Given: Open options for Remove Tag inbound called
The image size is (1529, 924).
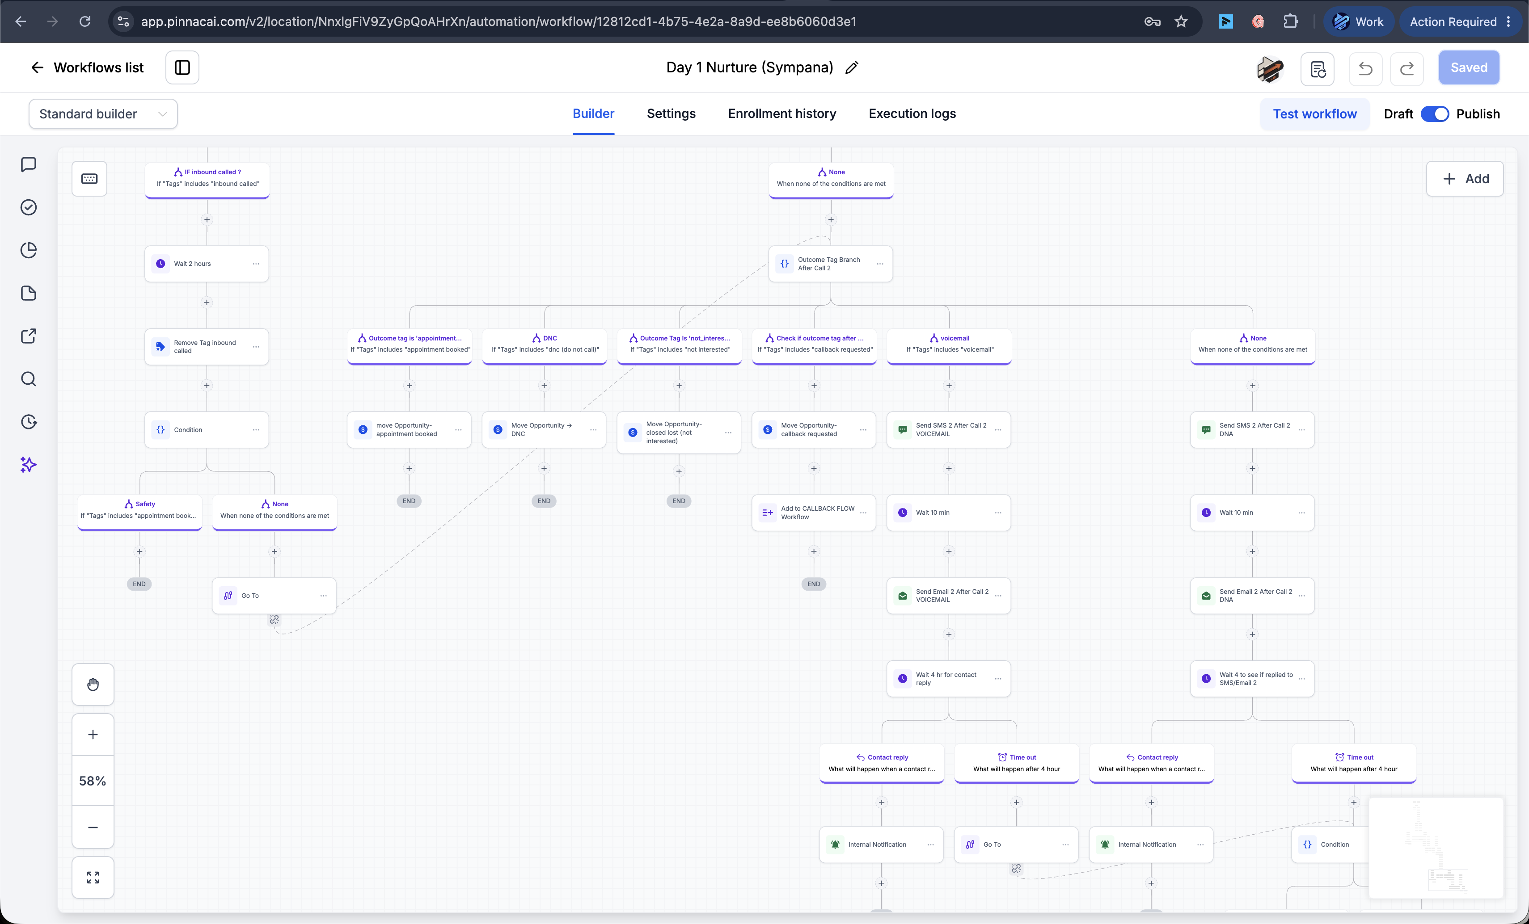Looking at the screenshot, I should (256, 347).
